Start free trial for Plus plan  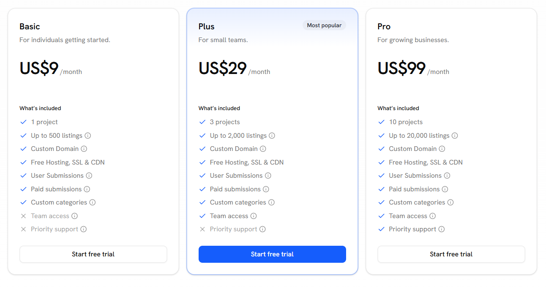pyautogui.click(x=272, y=254)
